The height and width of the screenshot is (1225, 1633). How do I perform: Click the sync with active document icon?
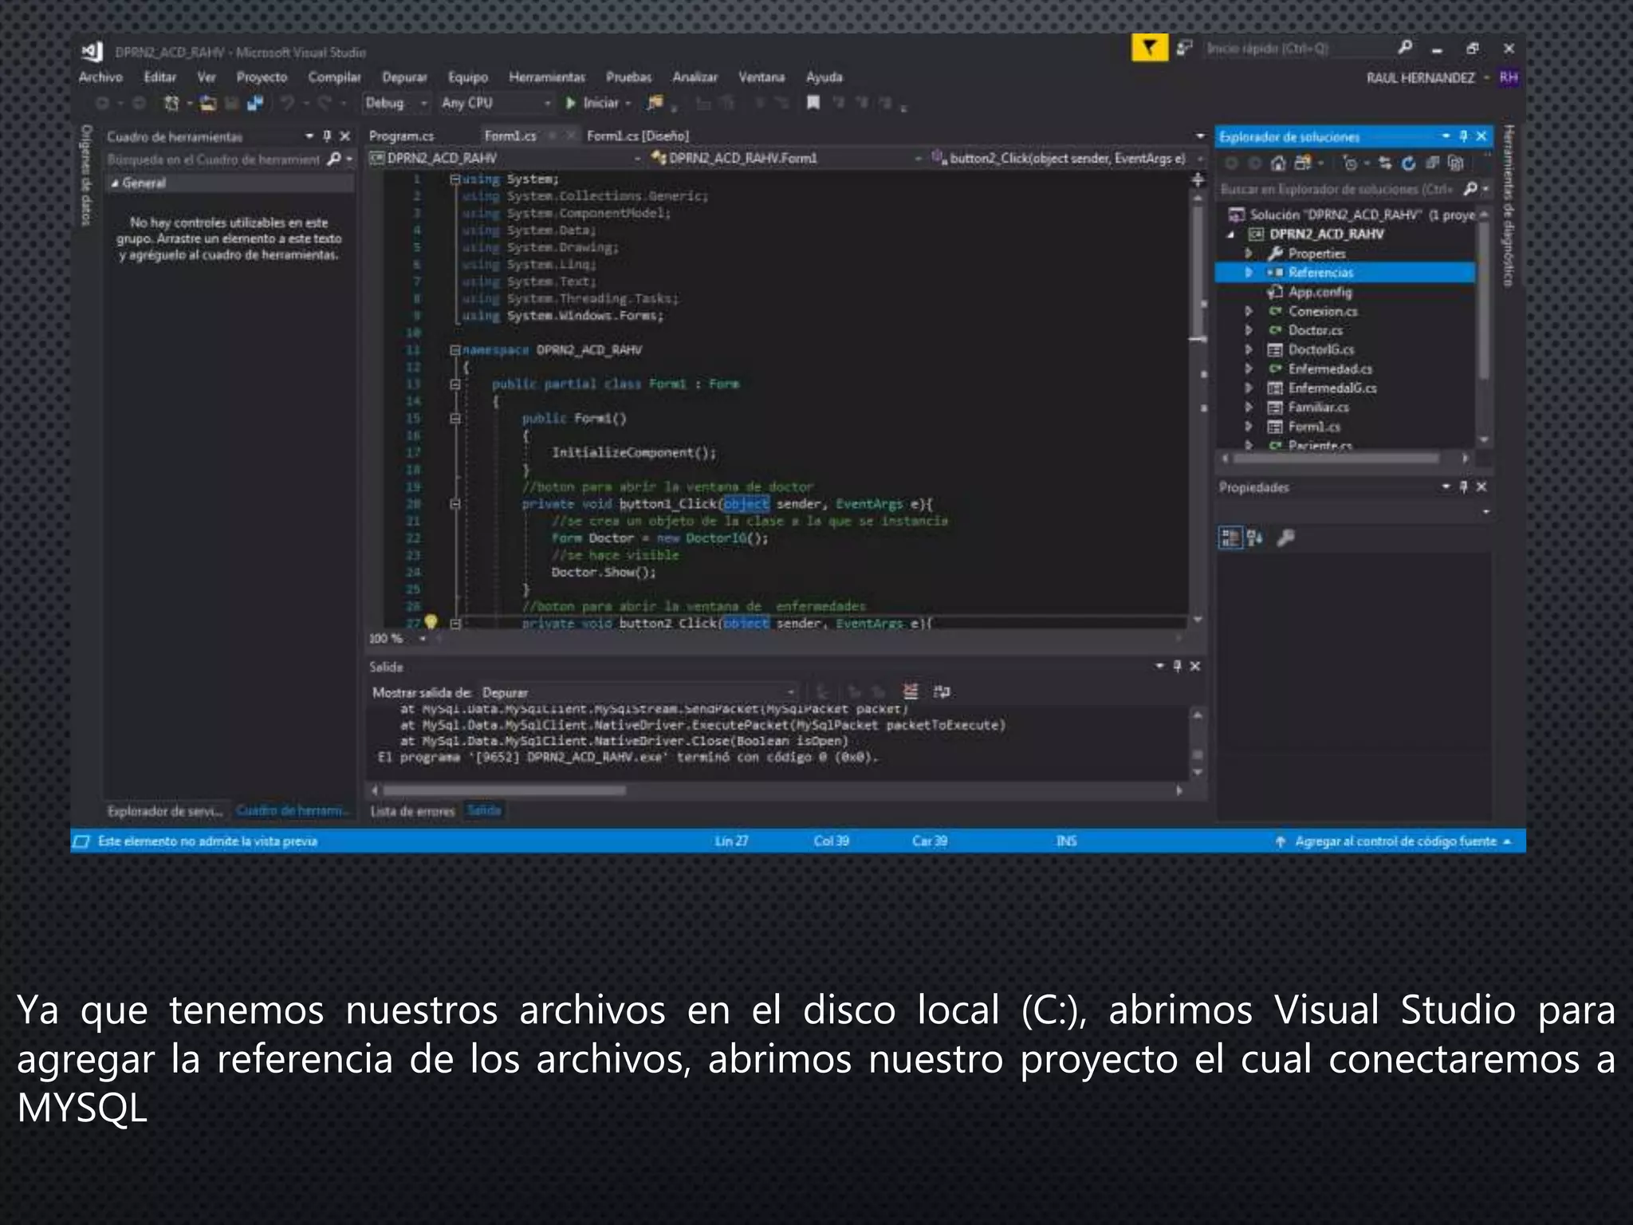pyautogui.click(x=1385, y=163)
